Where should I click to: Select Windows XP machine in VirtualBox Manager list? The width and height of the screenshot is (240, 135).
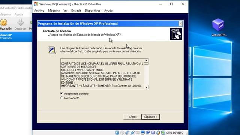coord(16,37)
